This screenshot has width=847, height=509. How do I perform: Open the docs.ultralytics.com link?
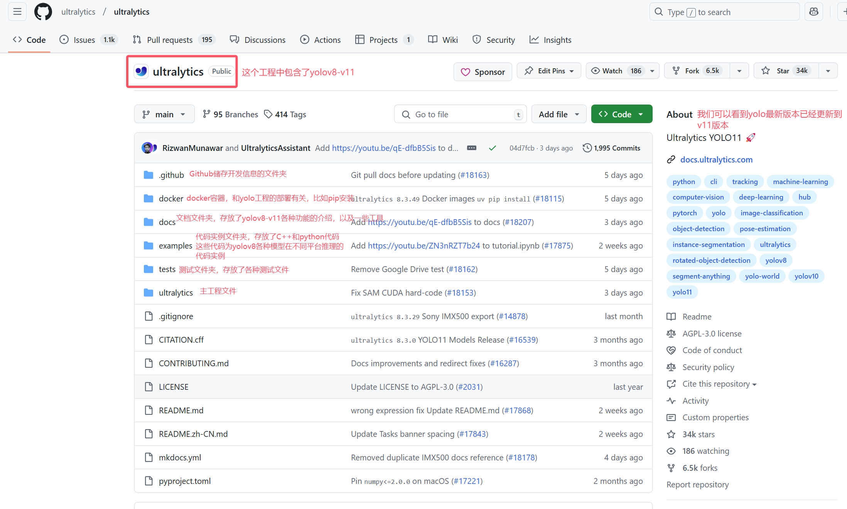point(716,160)
